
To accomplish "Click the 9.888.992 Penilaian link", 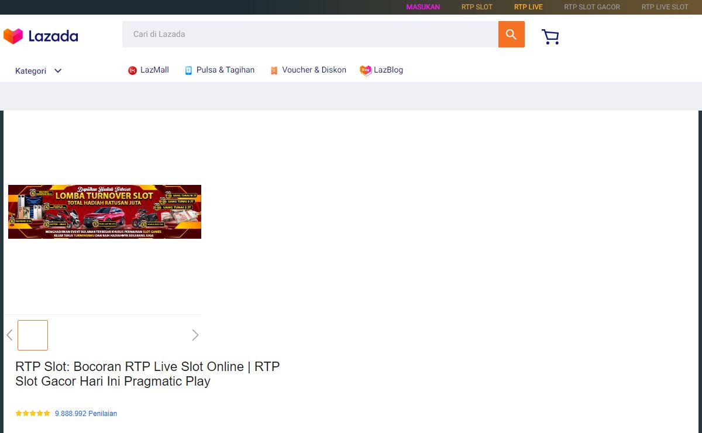I will pyautogui.click(x=86, y=414).
